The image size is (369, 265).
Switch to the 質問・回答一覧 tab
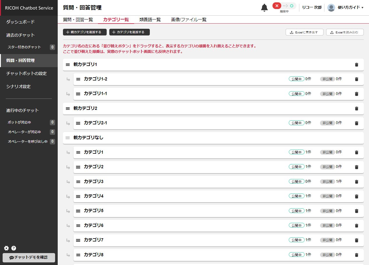pos(78,20)
